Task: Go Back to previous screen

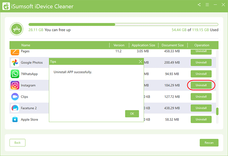Action: tap(18, 143)
